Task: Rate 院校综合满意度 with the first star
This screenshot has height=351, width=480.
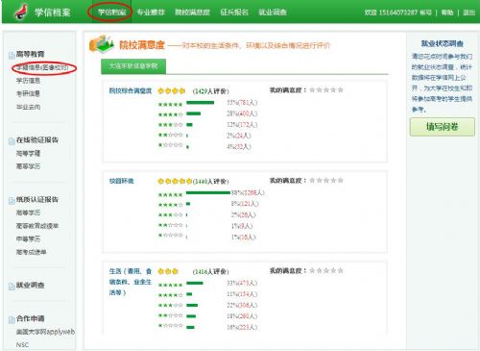Action: [312, 89]
